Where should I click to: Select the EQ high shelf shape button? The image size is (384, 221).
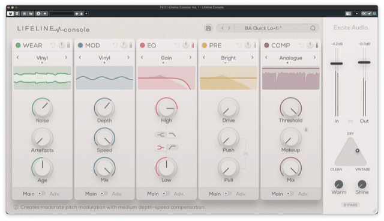(161, 135)
